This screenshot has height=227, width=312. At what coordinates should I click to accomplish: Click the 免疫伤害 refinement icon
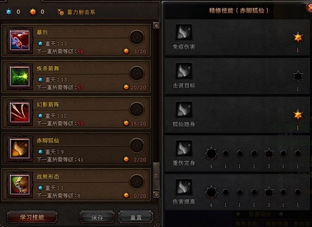[x=184, y=32]
